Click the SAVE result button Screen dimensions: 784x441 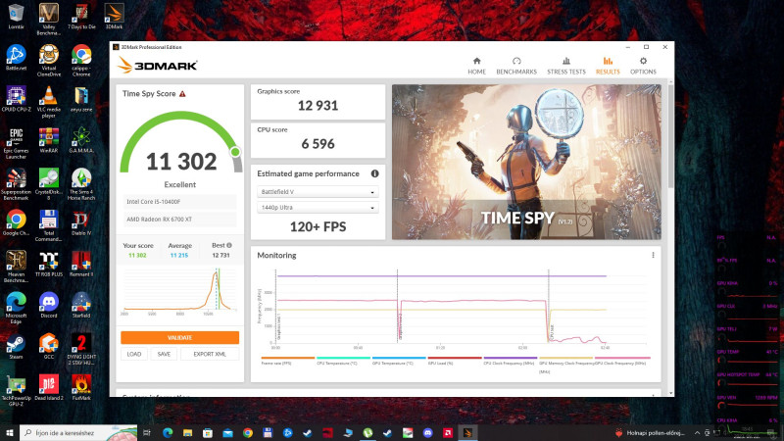click(x=164, y=354)
